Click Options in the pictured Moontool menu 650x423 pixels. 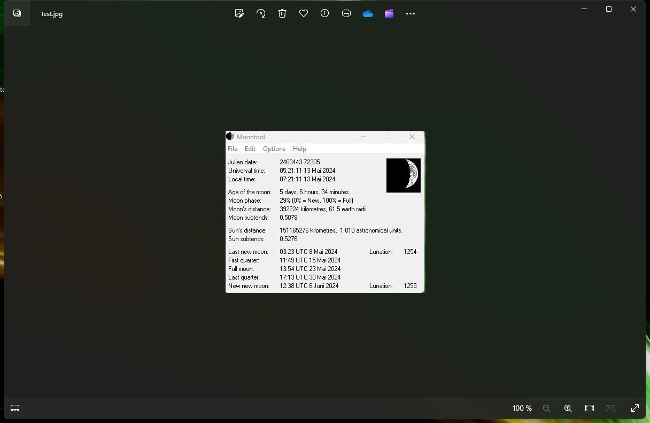[274, 149]
